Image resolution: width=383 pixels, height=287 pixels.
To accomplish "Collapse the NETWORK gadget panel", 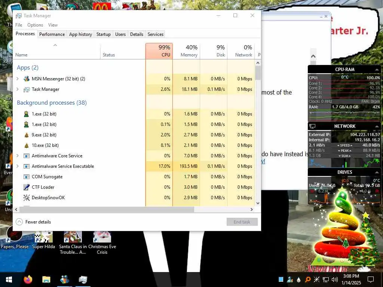I will 377,126.
